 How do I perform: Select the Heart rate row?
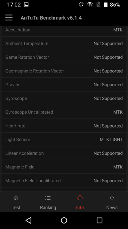click(x=64, y=126)
